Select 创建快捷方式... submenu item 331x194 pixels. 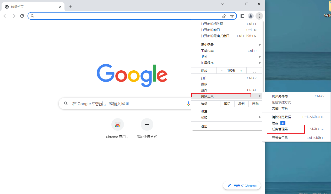point(296,102)
